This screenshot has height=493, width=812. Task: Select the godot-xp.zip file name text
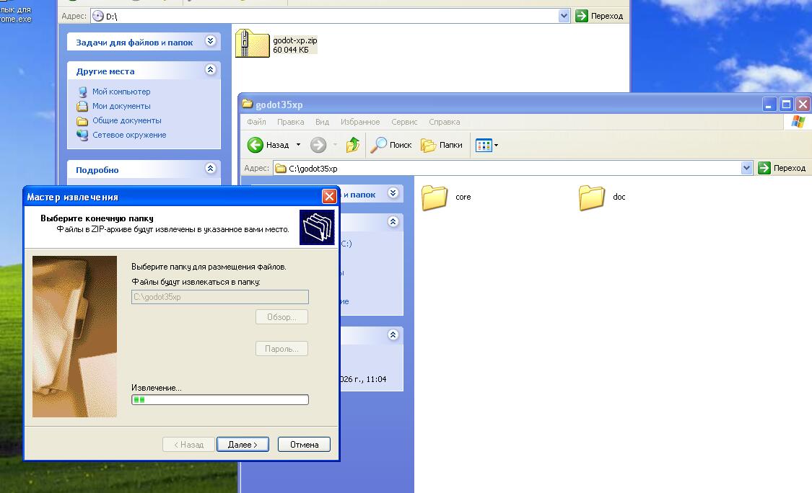pyautogui.click(x=295, y=40)
